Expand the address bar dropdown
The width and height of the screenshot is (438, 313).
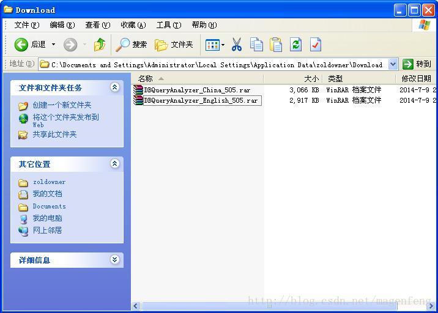tap(393, 65)
